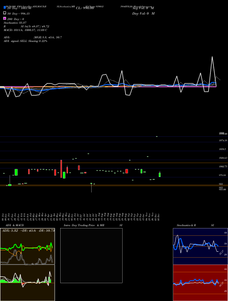Viewport: 228px width, 301px height.
Task: Click the white 50 Day EMA legend swatch
Action: (x=5, y=13)
